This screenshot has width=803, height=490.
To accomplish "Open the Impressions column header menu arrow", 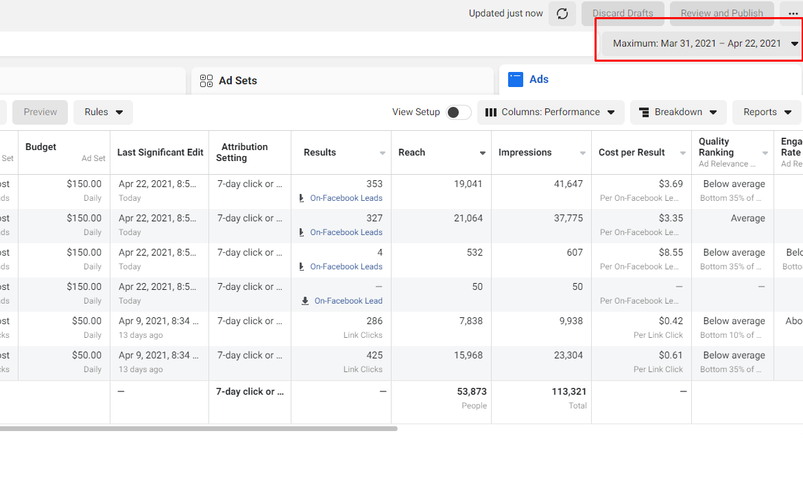I will coord(583,153).
